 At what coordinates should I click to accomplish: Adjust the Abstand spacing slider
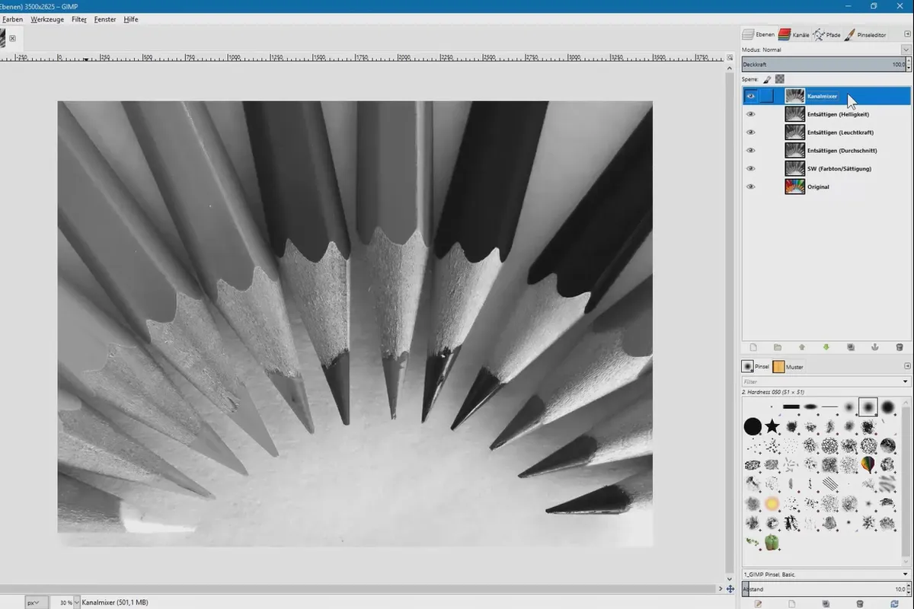point(823,589)
